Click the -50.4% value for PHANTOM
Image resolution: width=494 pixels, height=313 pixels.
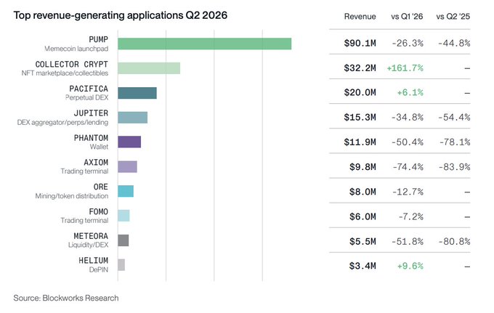coord(408,142)
